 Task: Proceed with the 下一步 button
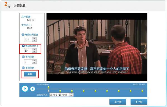(139, 102)
